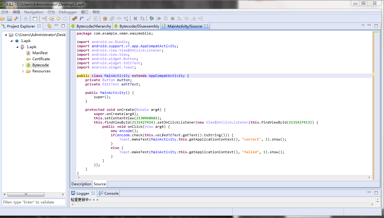Click the yellow marker in the overview ruler
The height and width of the screenshot is (218, 384).
(374, 74)
